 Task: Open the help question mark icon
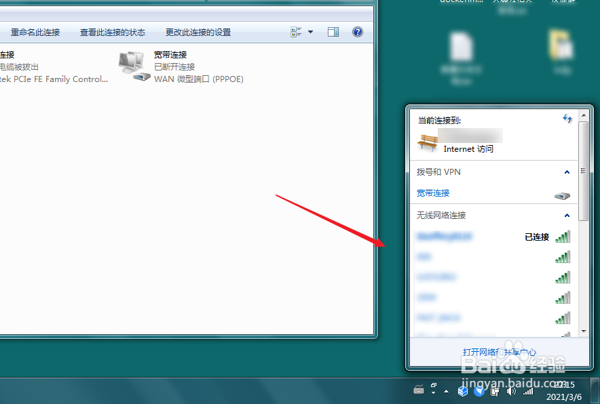(358, 32)
